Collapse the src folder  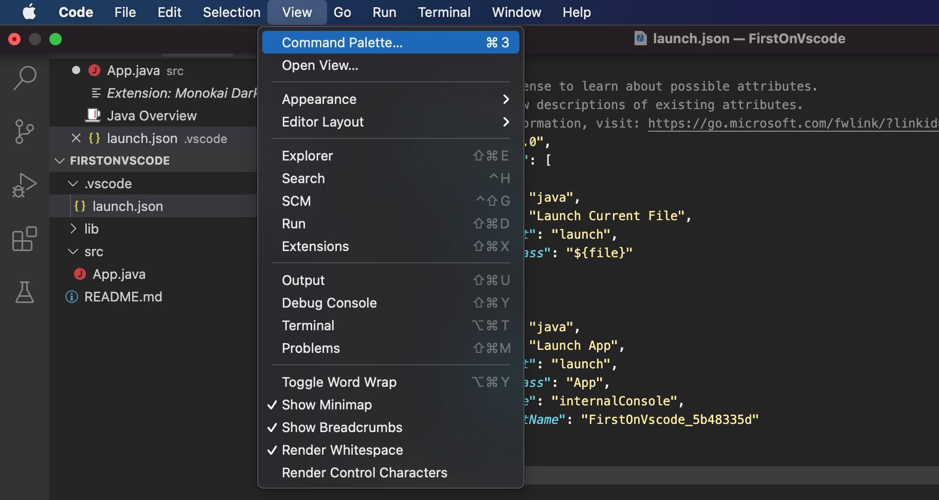click(x=74, y=252)
